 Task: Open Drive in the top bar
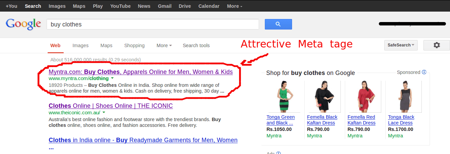185,6
